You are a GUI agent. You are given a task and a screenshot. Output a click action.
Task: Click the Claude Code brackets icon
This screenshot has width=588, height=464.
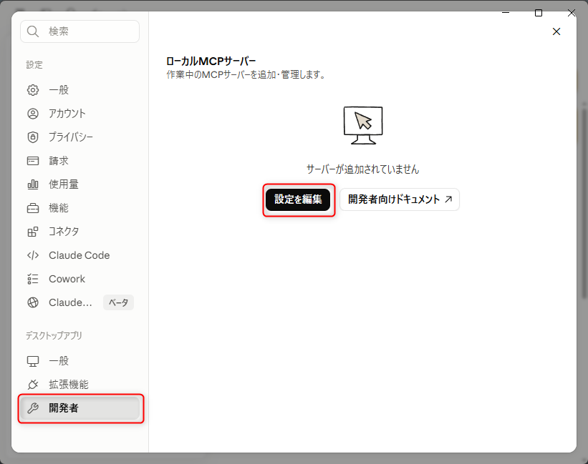33,255
